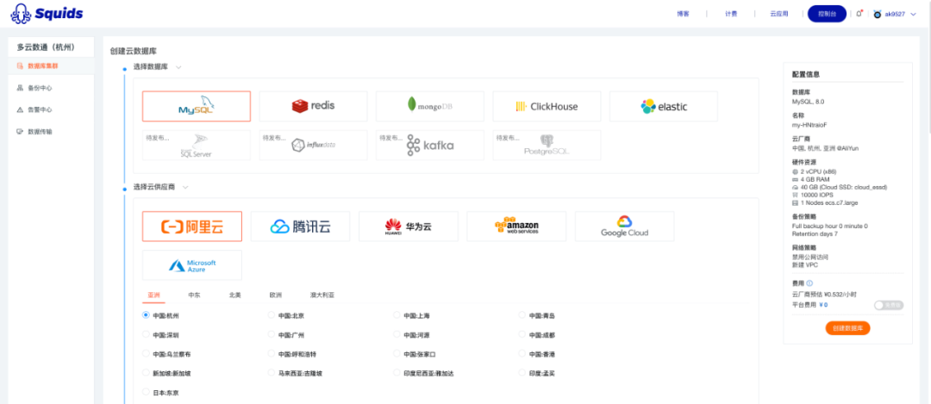Select the 中国:北京 radio button

pyautogui.click(x=272, y=315)
